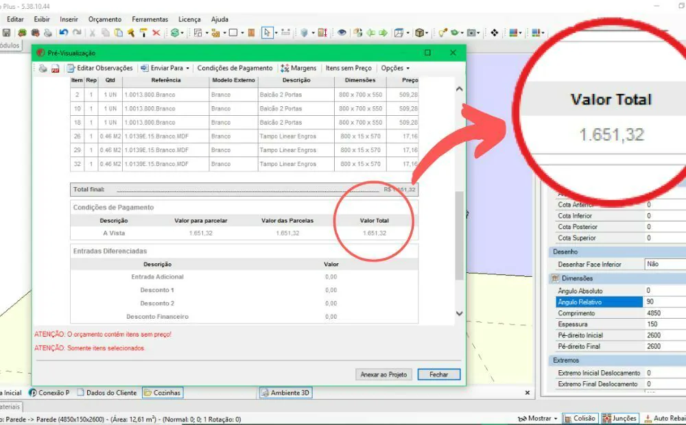Click the red X delete icon
Screen dimensions: 686x425
[156, 32]
